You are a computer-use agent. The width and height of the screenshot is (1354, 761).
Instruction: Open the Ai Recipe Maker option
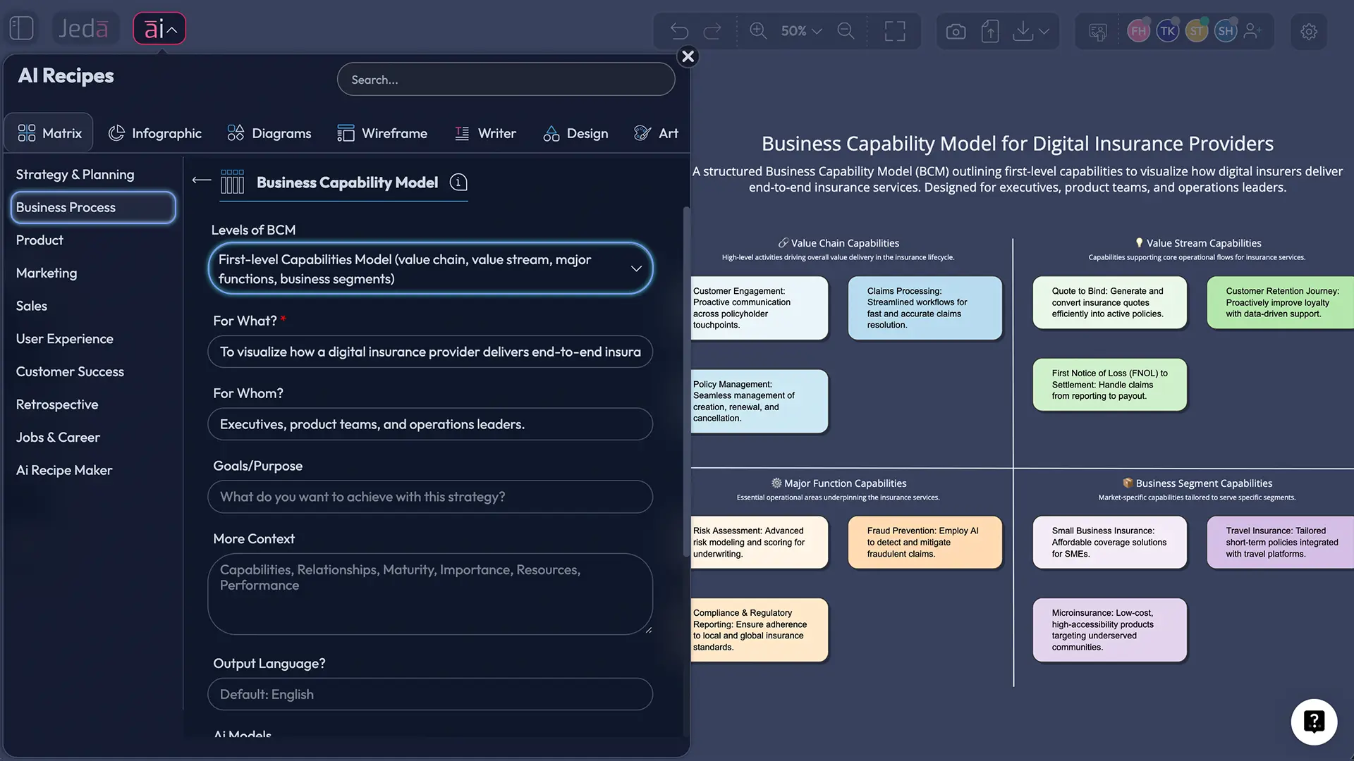63,470
